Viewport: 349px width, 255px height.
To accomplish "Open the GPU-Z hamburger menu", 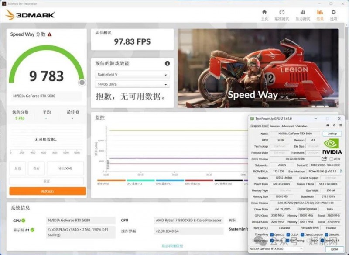I will [341, 126].
